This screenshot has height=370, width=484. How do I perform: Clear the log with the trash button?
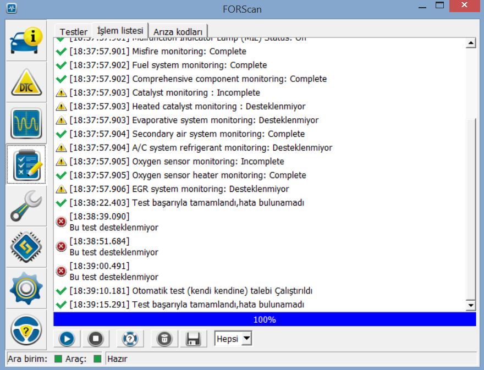point(164,339)
